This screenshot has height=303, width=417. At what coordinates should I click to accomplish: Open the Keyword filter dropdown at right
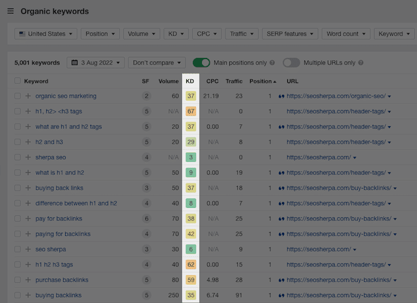pyautogui.click(x=394, y=34)
